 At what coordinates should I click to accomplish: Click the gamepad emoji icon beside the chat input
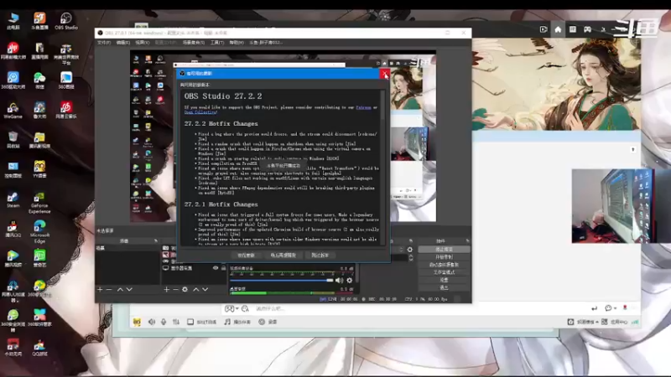pyautogui.click(x=229, y=308)
